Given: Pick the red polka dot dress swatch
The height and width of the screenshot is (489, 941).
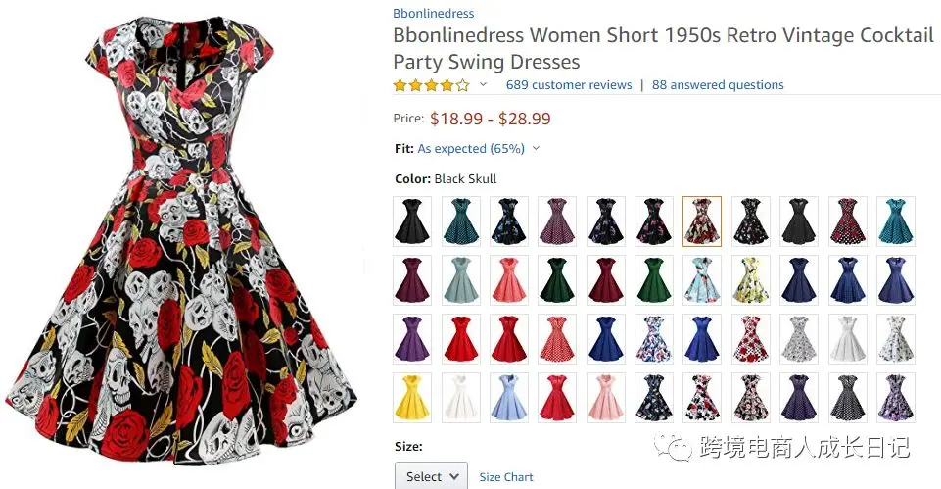Looking at the screenshot, I should [557, 339].
